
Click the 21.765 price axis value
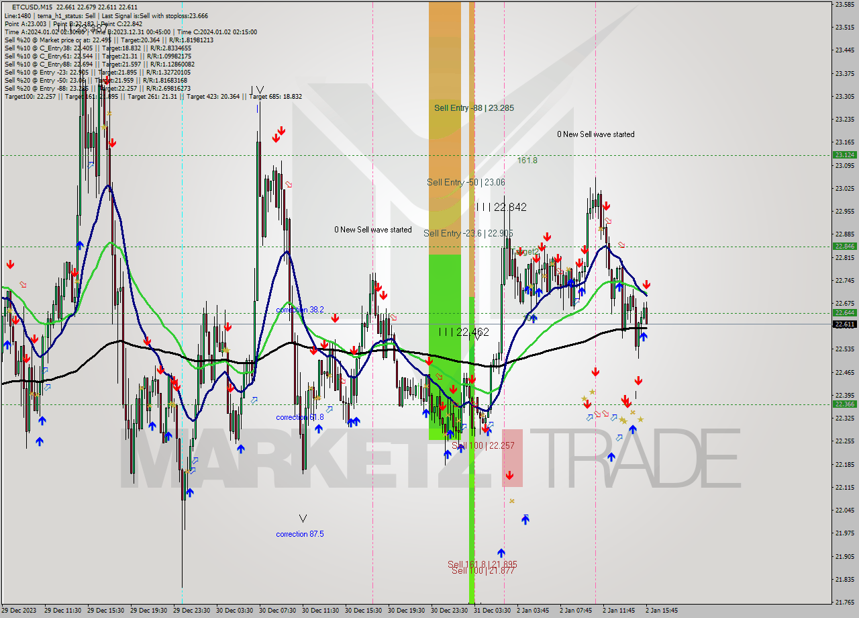(x=844, y=603)
